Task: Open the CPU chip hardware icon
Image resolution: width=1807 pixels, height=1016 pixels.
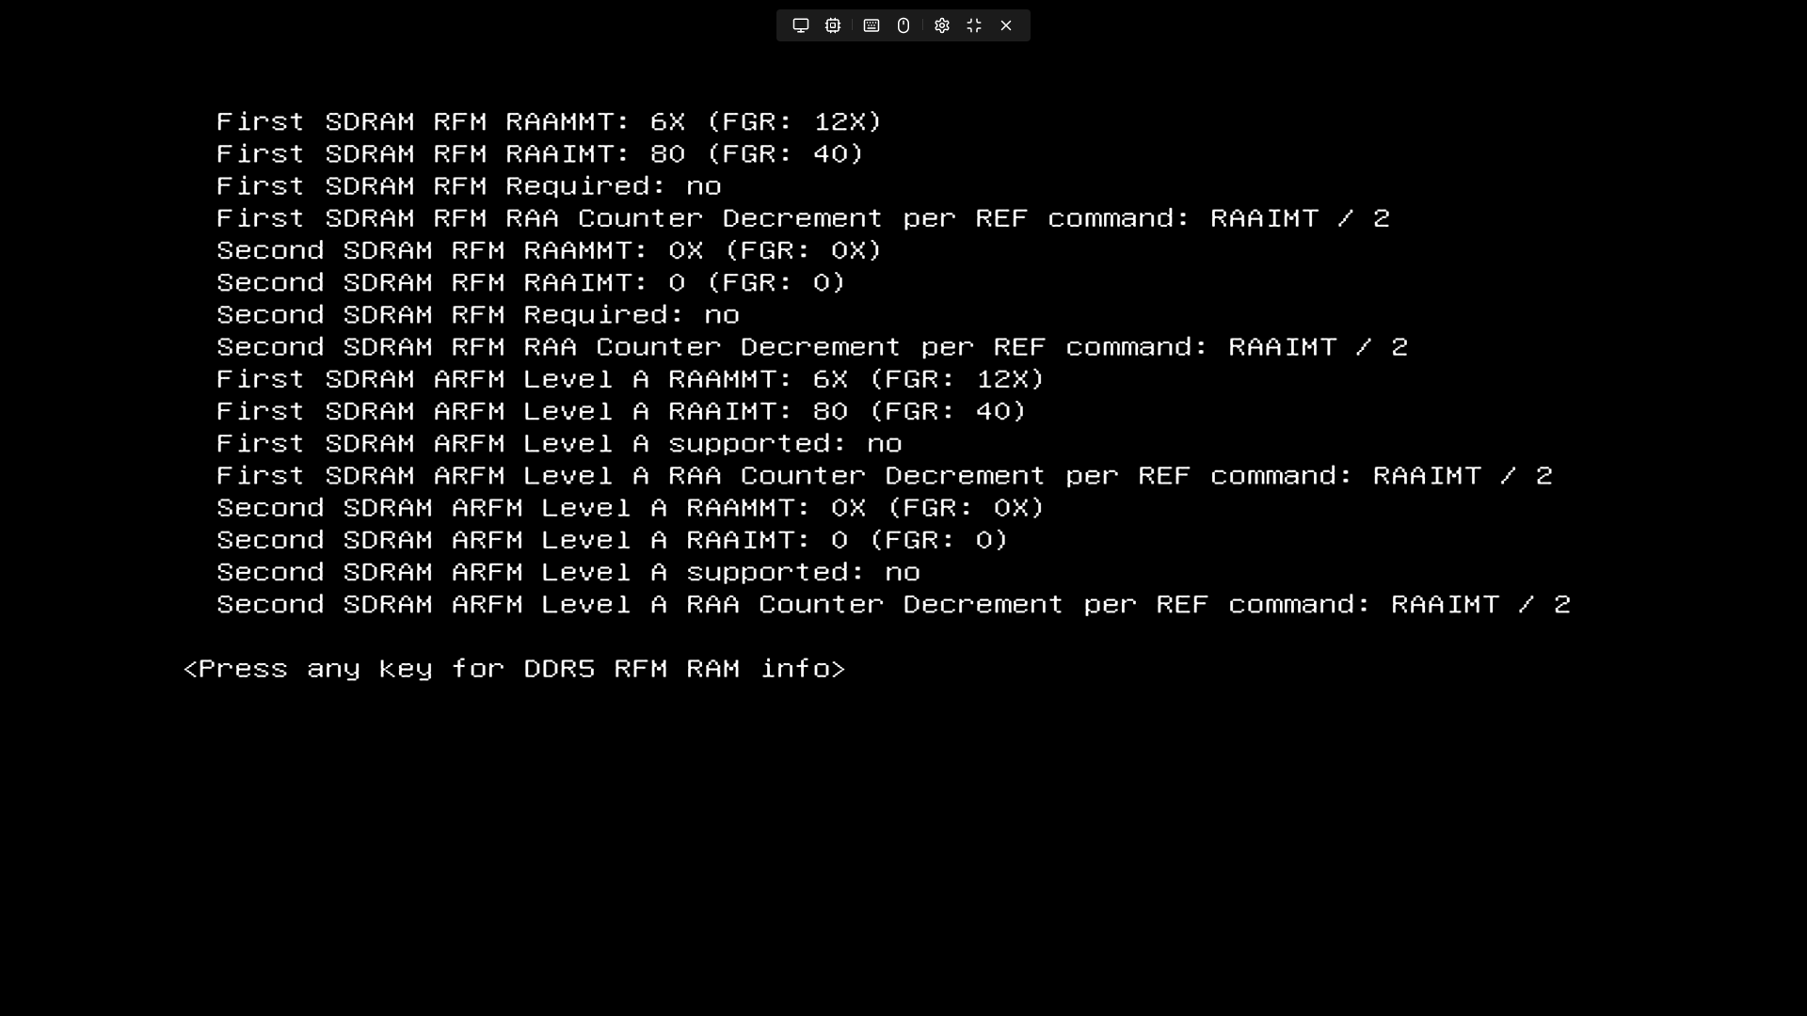Action: click(x=833, y=25)
